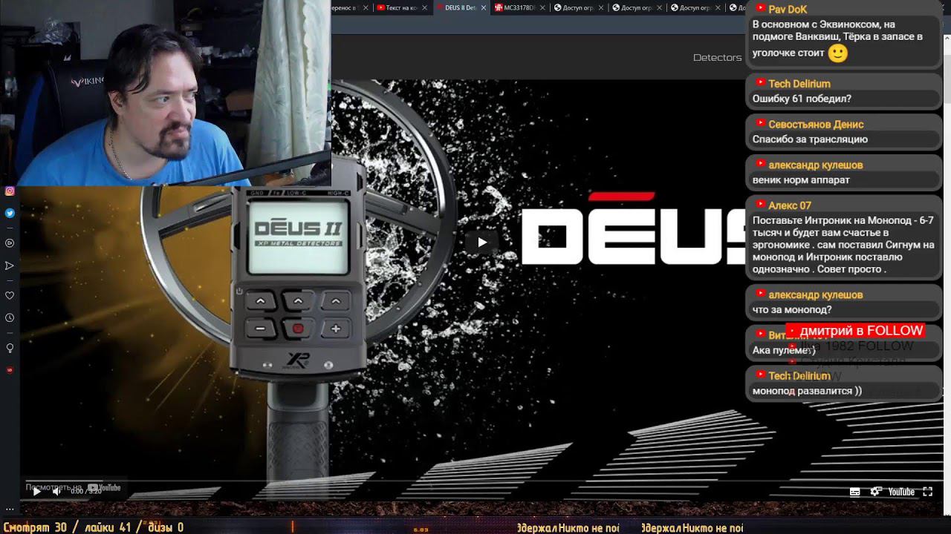Close the 'MC33178D' tab

542,7
